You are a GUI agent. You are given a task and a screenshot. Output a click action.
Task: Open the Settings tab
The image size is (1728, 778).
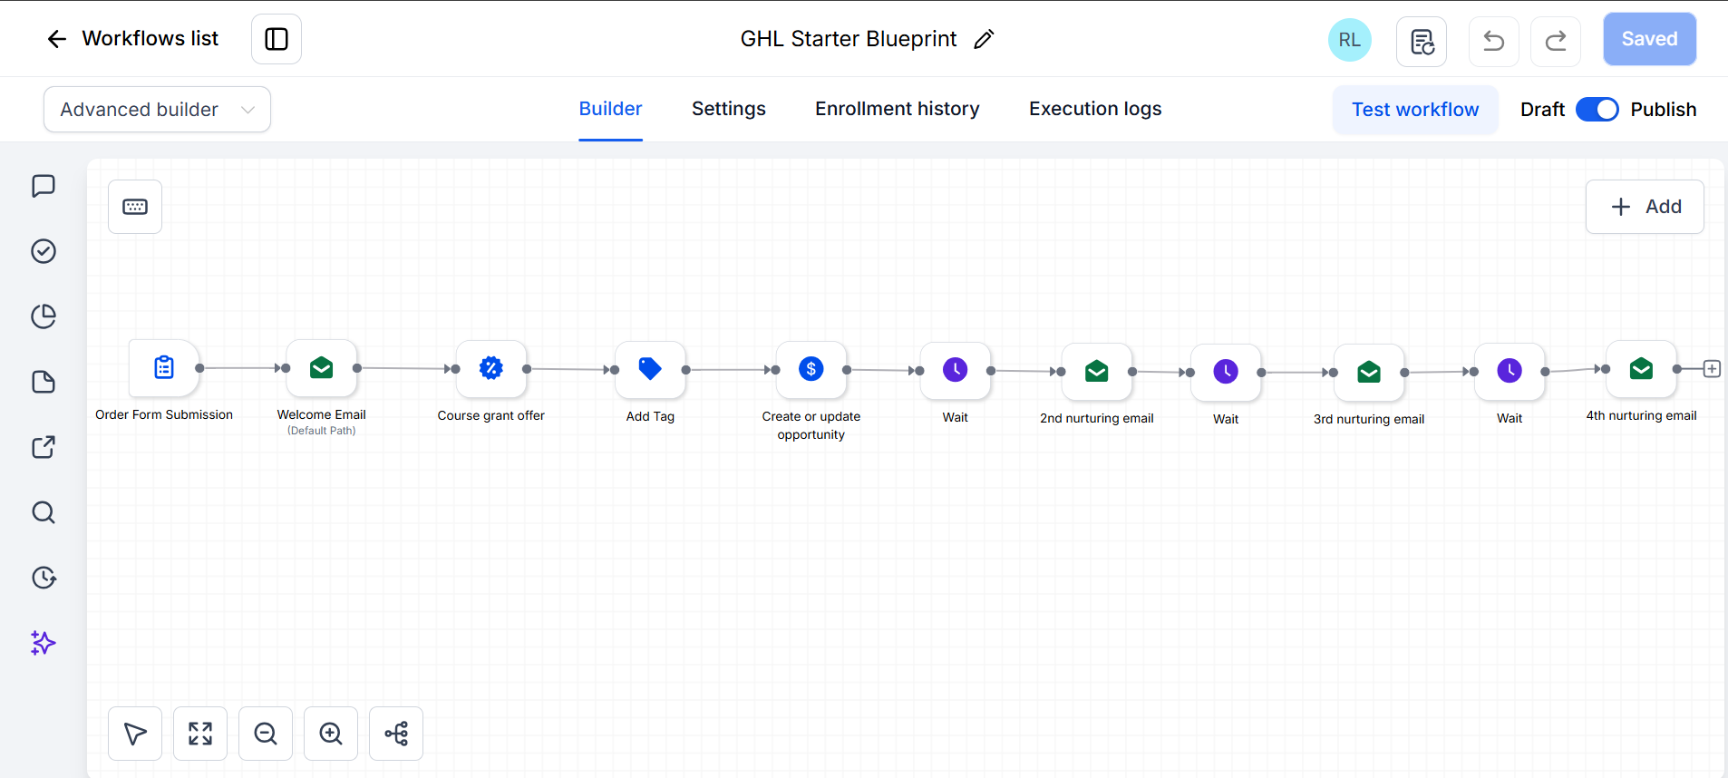tap(728, 109)
